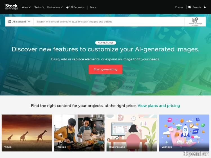
Task: Open the Video giraffes category thumbnail
Action: 27,133
